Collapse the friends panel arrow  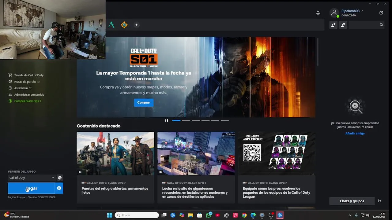380,201
